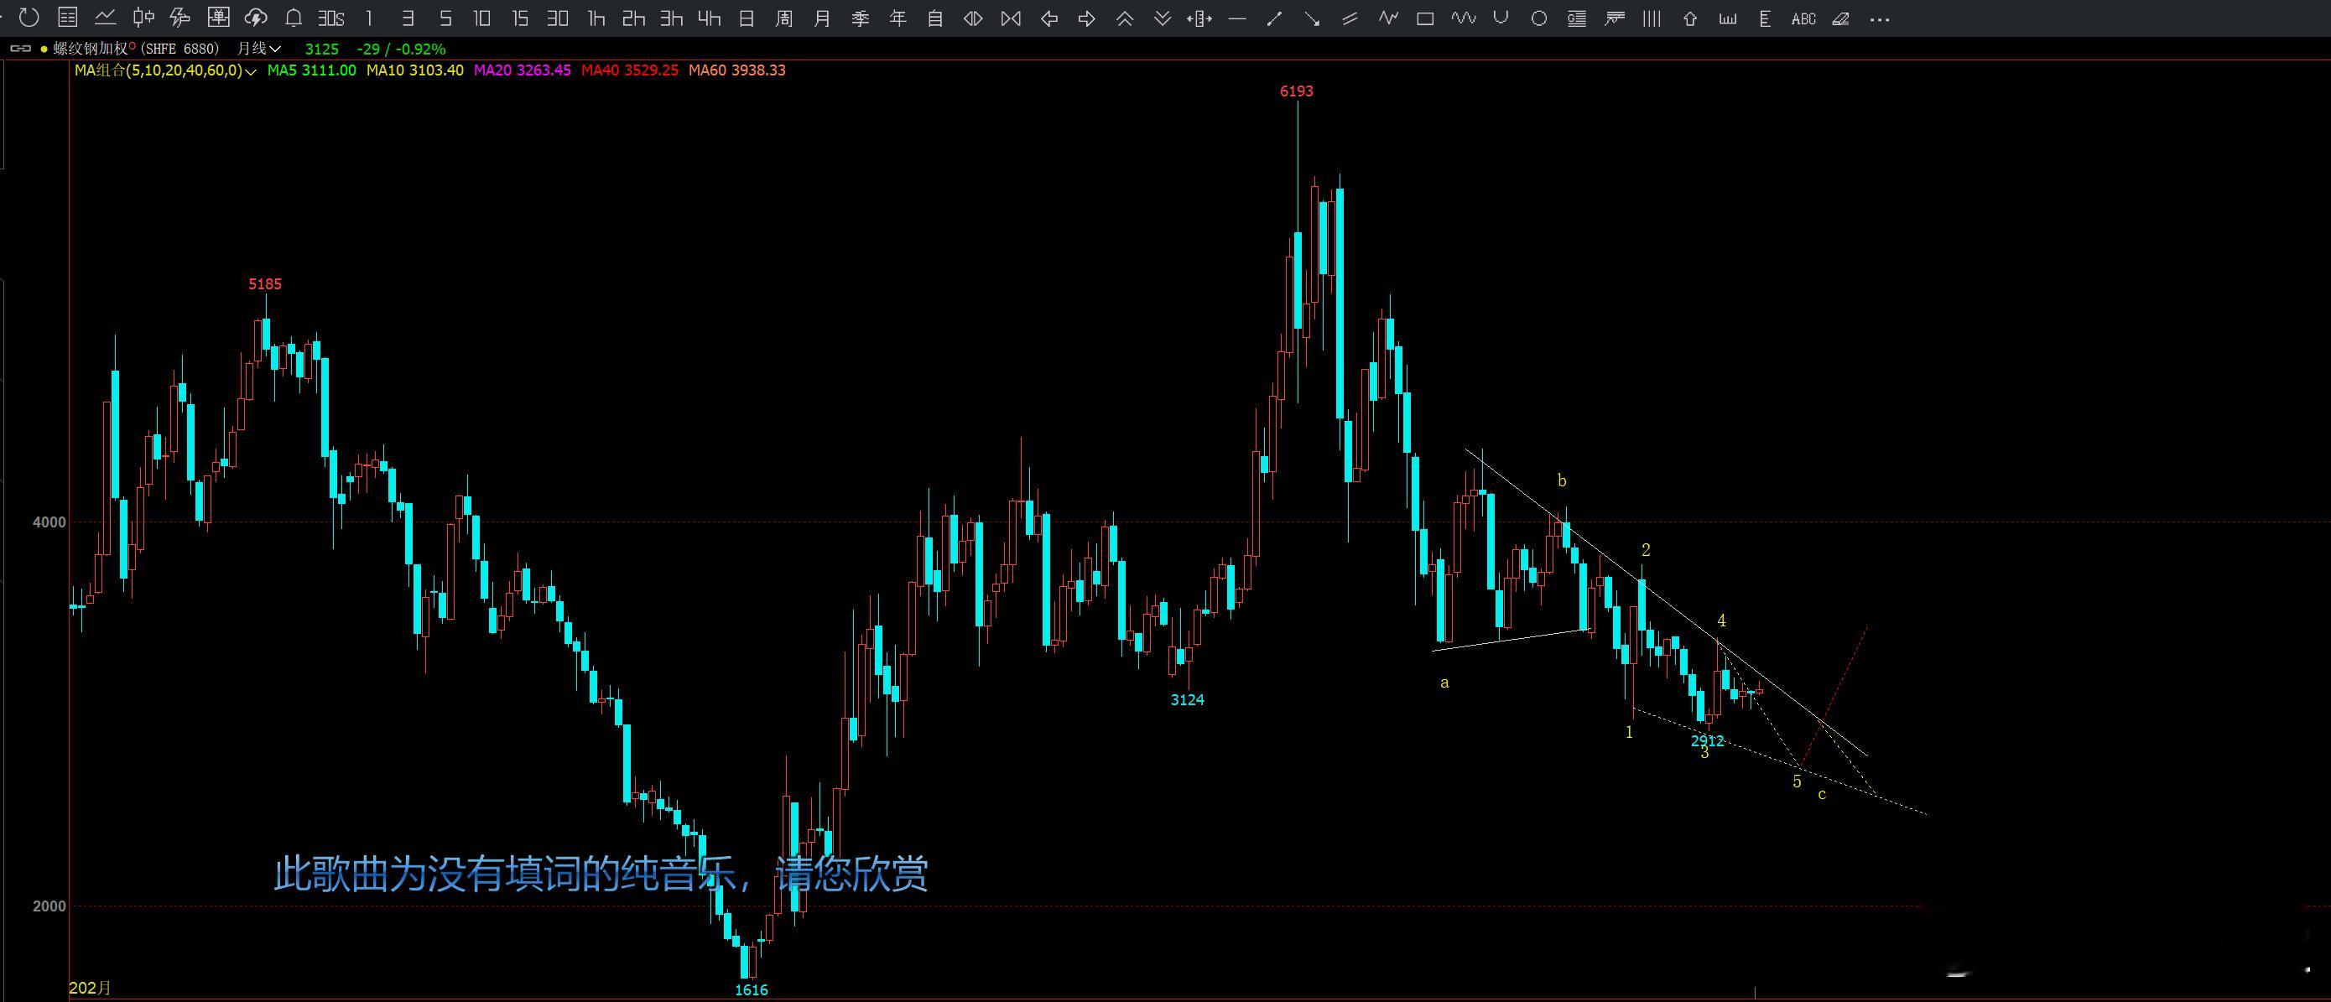Screen dimensions: 2331x1002
Task: Toggle the yellow dot marker by 螺纹钢加权
Action: coord(44,49)
